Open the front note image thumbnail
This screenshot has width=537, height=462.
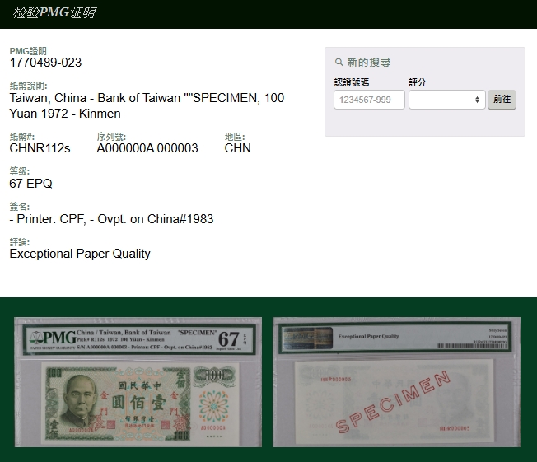coord(138,382)
